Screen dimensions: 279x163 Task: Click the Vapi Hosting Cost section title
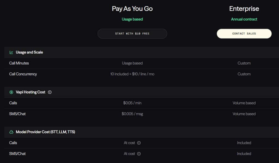click(31, 92)
